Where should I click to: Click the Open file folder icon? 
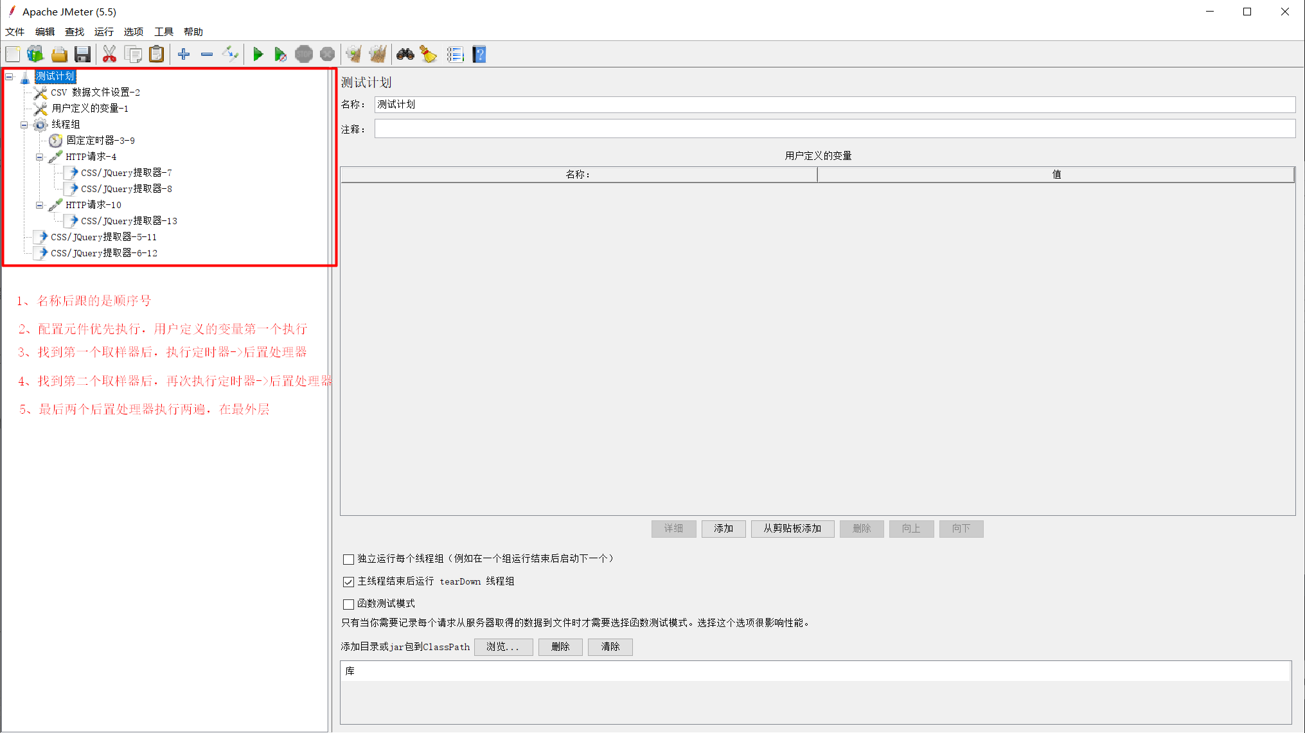(59, 55)
